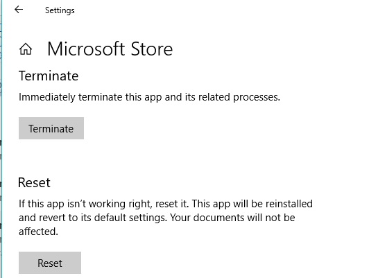Click the Terminate button

[x=51, y=128]
